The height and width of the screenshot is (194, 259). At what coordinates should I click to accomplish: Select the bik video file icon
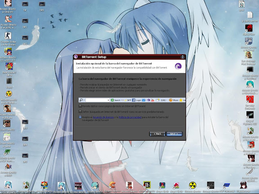(x=25, y=4)
